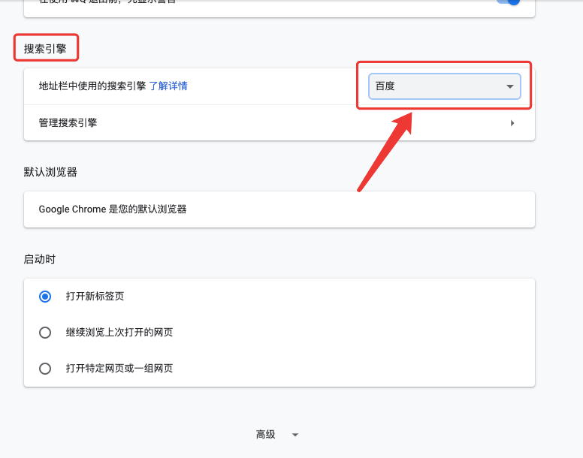Open the 百度 search engine dropdown
This screenshot has width=583, height=458.
coord(444,86)
